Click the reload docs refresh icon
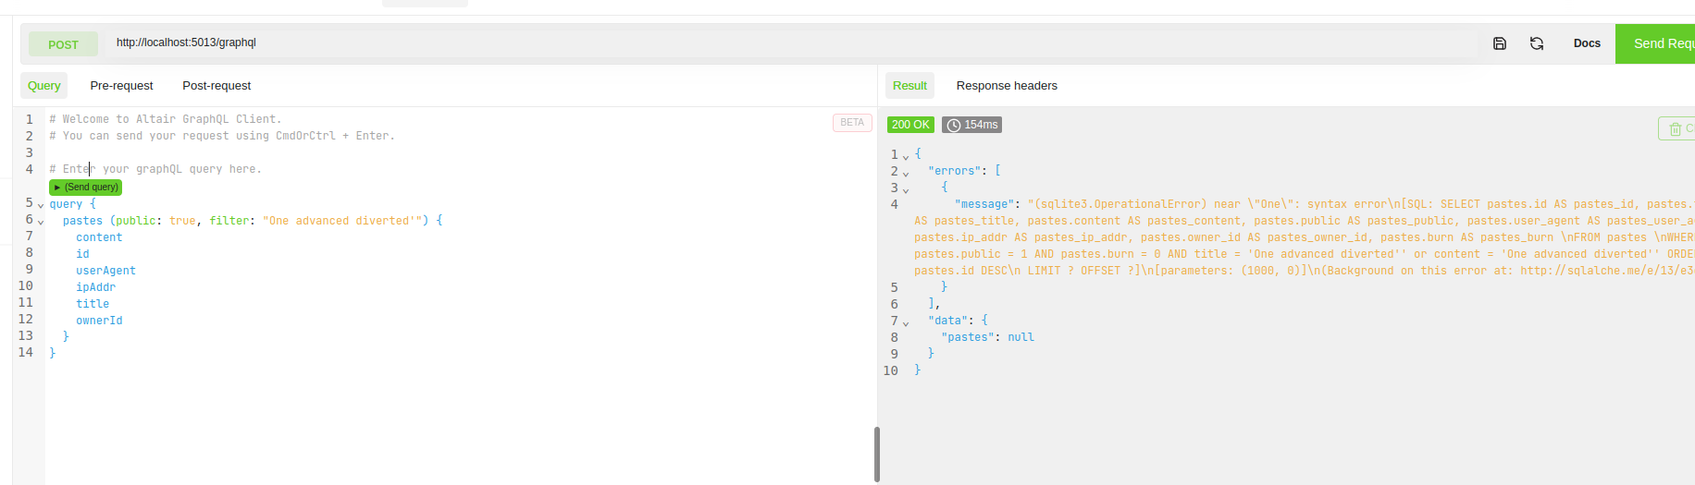 (x=1537, y=43)
